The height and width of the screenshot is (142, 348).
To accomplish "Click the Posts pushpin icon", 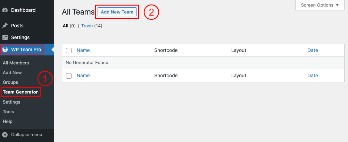I will tap(5, 26).
